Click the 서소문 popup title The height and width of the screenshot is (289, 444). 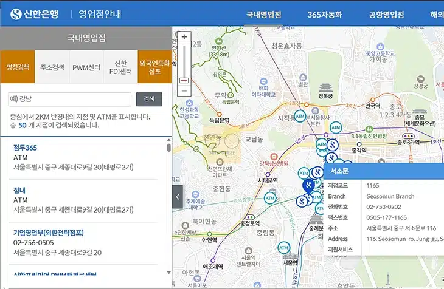(x=339, y=171)
